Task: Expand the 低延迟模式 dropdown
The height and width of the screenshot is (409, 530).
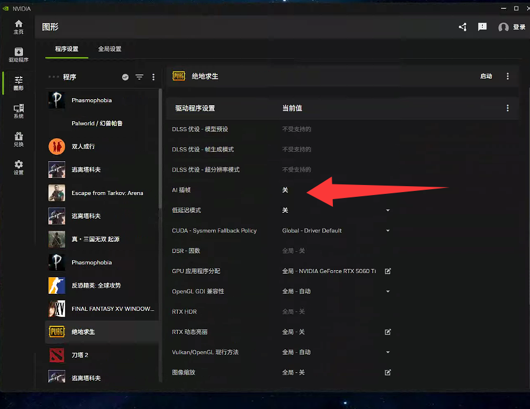Action: point(388,210)
